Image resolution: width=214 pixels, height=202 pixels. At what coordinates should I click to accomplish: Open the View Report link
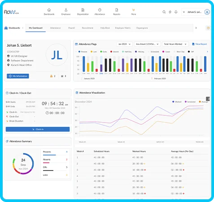click(x=200, y=44)
